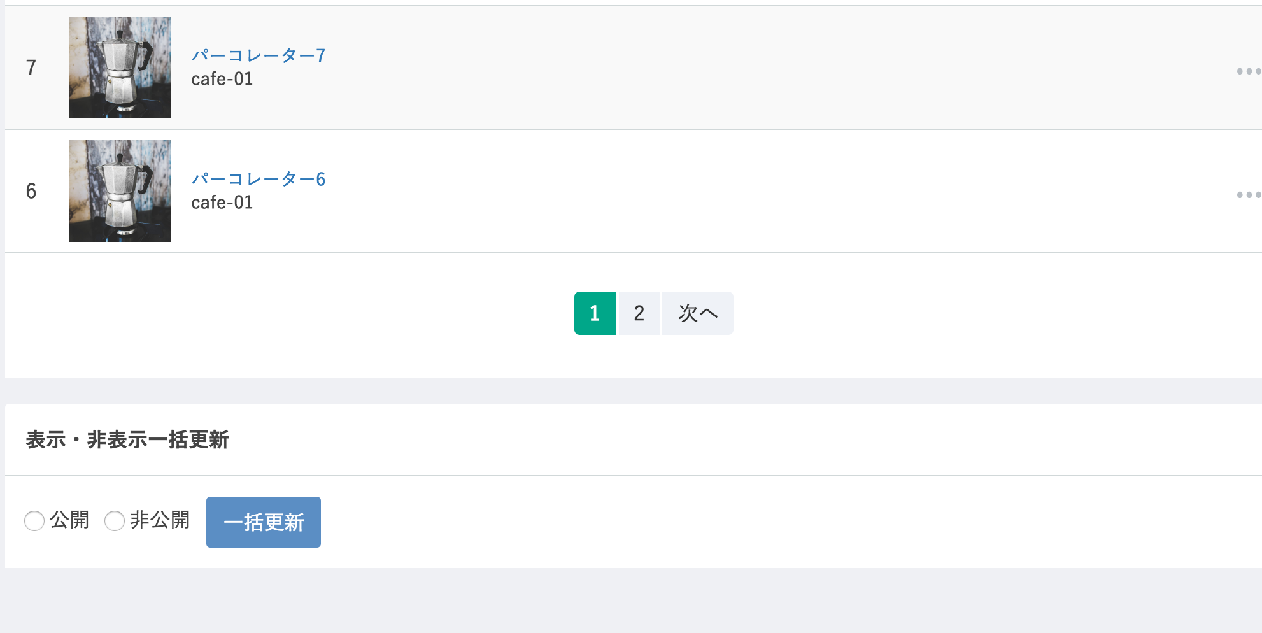The width and height of the screenshot is (1262, 633).
Task: Open the more-options menu for パーコレーター7
Action: point(1249,71)
